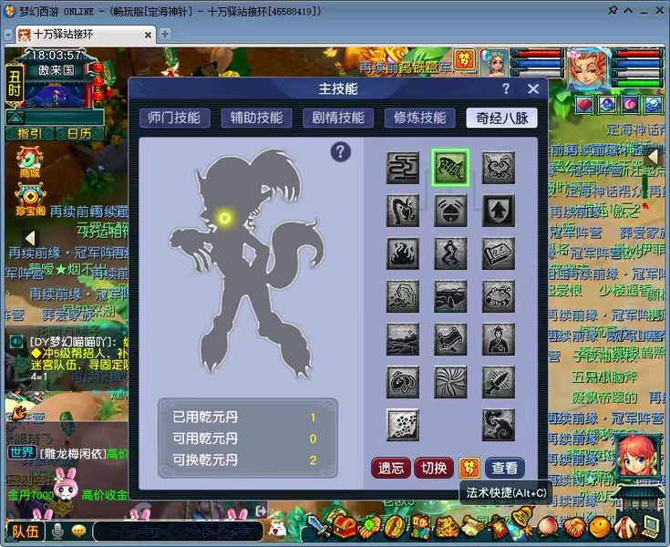The image size is (670, 547).
Task: Expand the right side panel arrow
Action: coord(652,157)
